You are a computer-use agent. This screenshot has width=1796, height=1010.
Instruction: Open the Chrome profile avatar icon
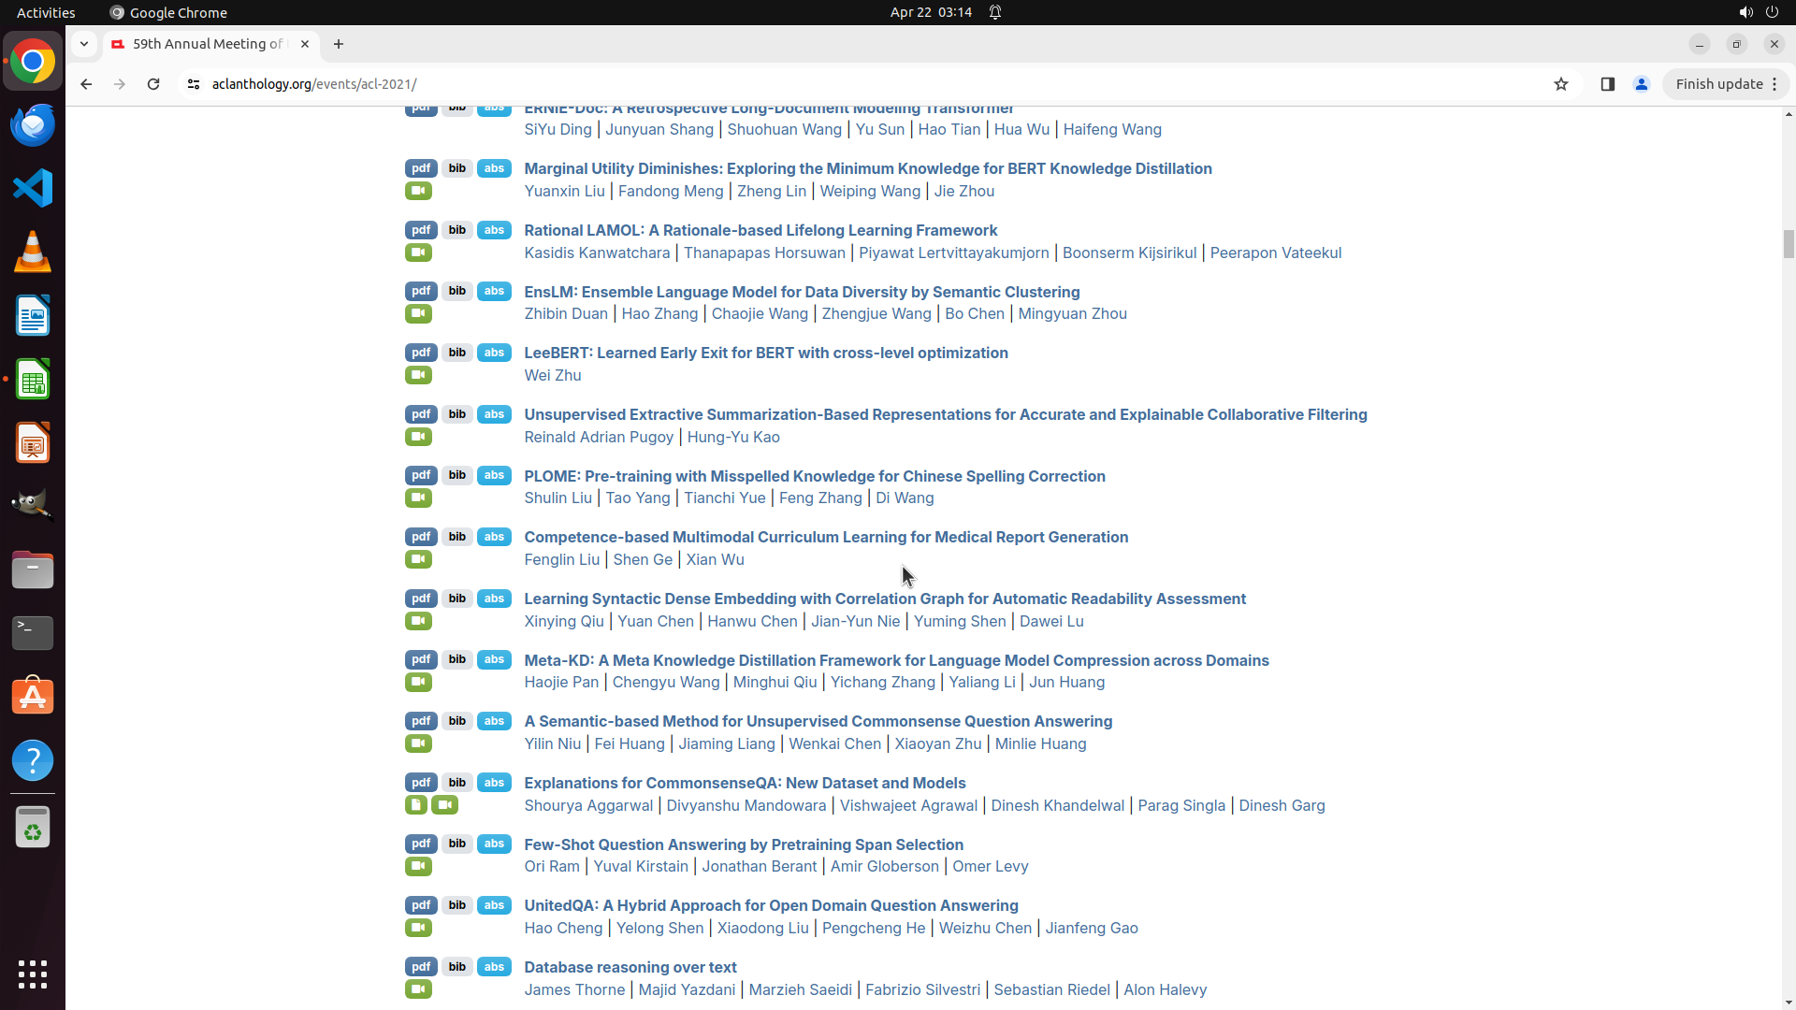(1641, 84)
